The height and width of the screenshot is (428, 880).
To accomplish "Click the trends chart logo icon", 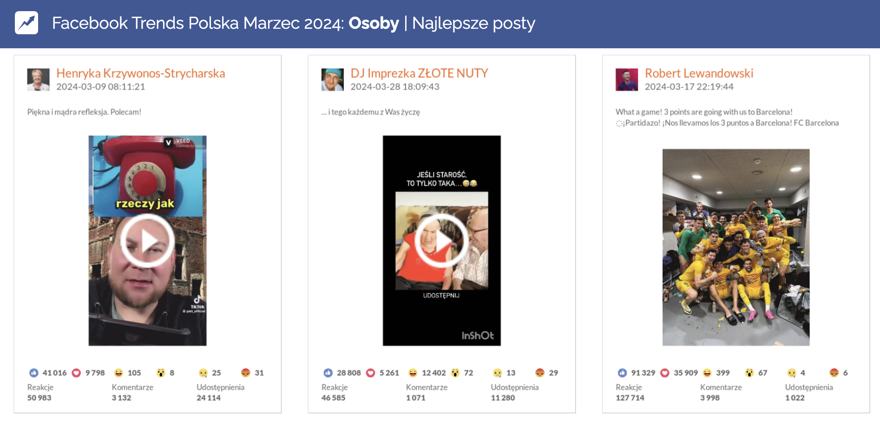I will coord(26,23).
